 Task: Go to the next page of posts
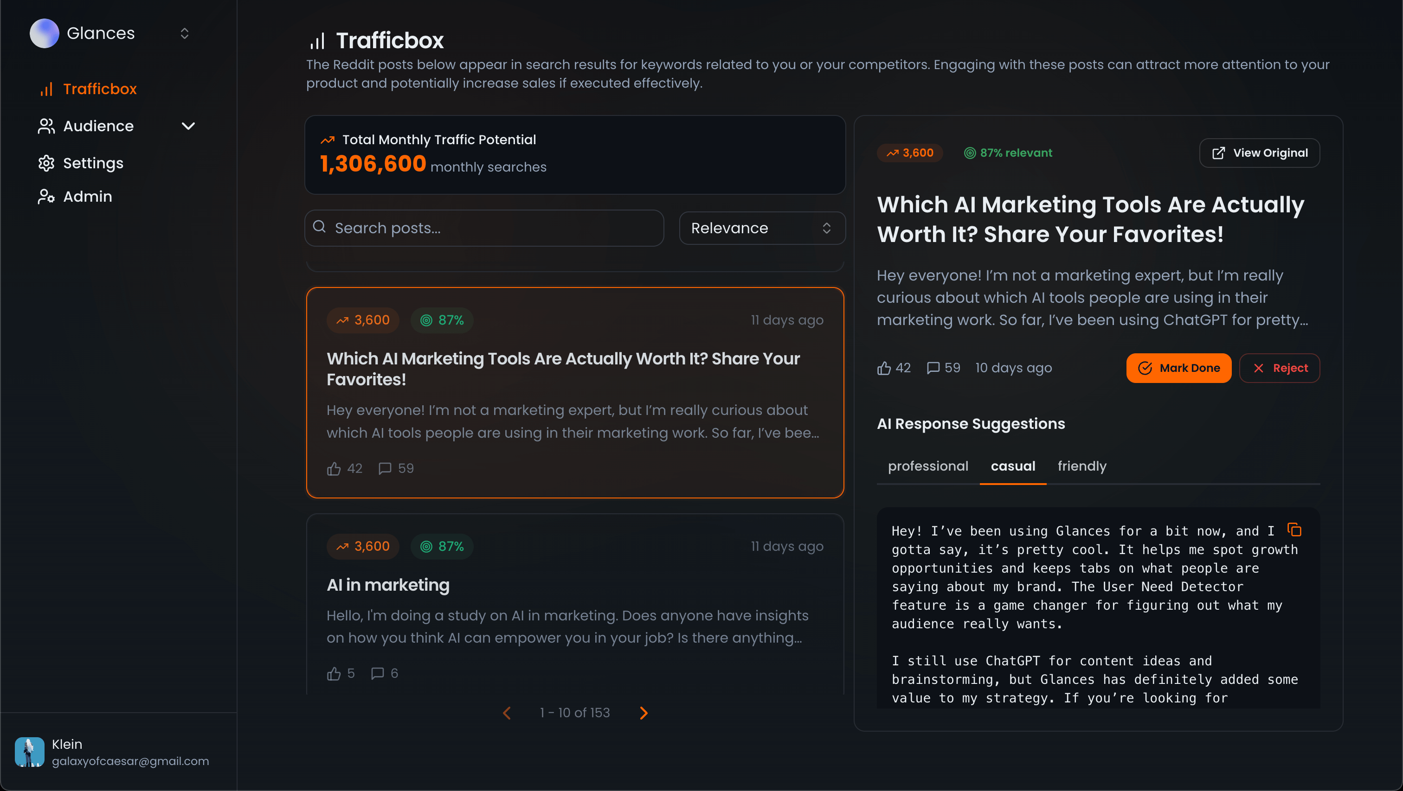tap(643, 713)
